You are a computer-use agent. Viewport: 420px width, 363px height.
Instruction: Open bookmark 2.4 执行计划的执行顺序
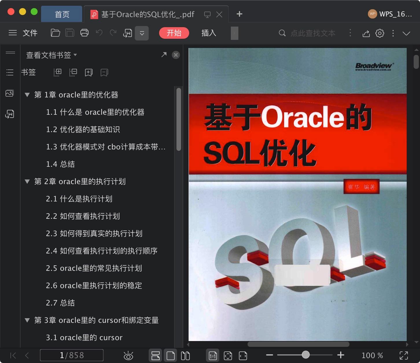point(102,251)
